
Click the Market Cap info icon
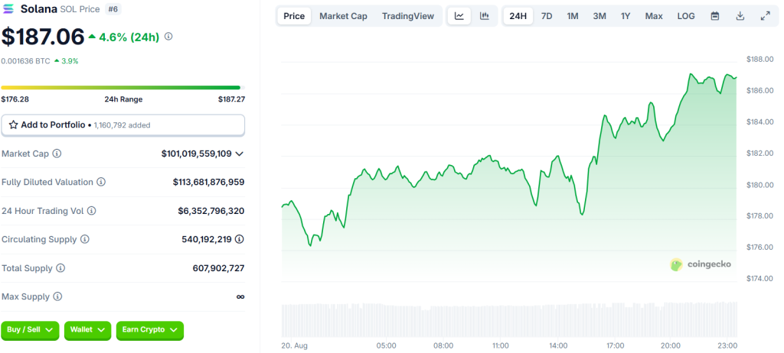click(57, 154)
